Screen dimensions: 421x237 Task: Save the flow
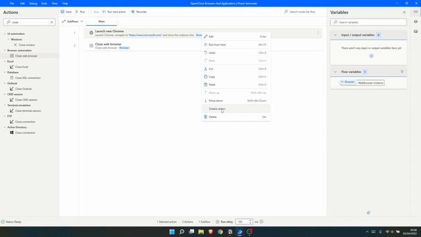(66, 12)
